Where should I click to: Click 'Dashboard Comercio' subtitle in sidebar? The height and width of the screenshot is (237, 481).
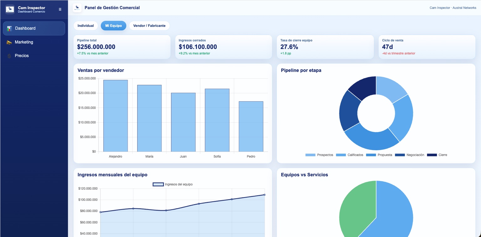[x=31, y=12]
